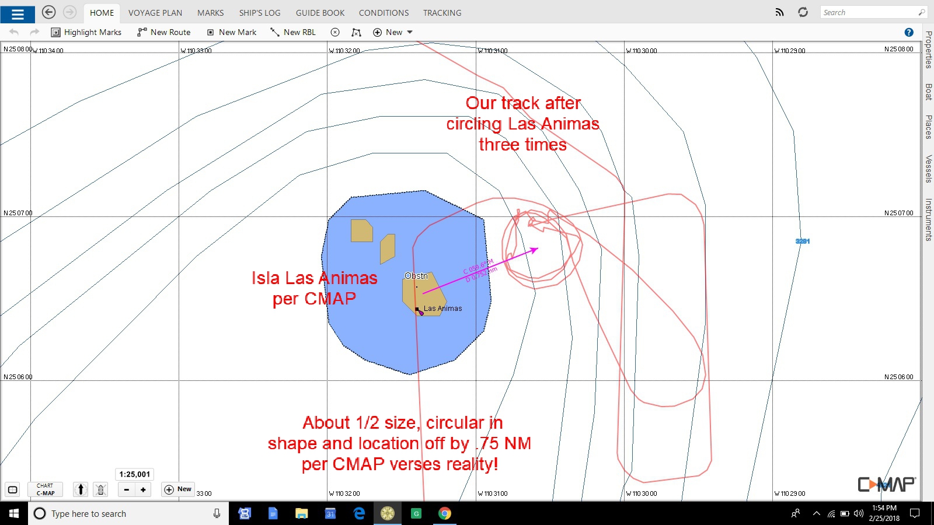Click the RSS feed icon
The image size is (934, 525).
[x=779, y=12]
